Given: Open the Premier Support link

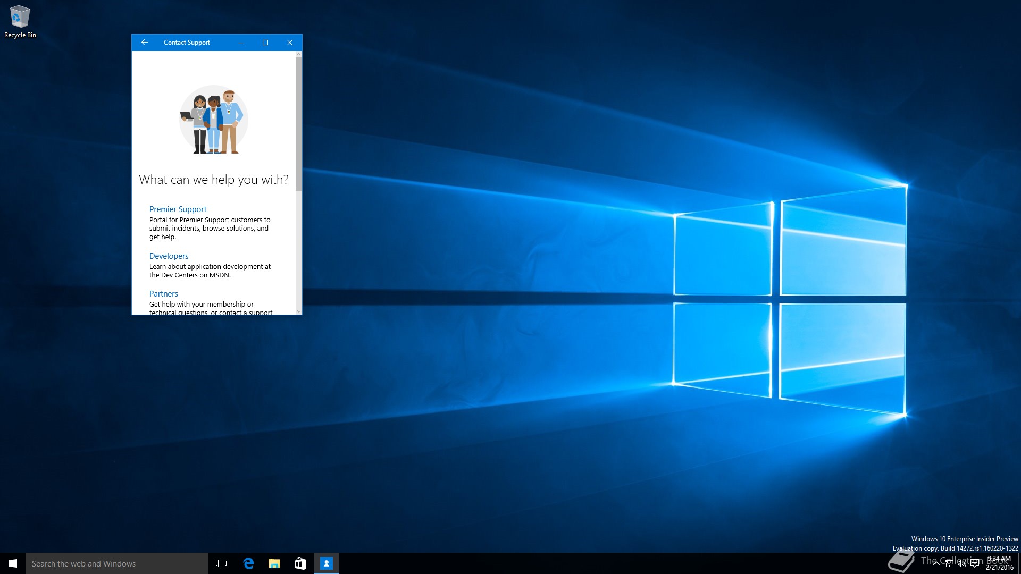Looking at the screenshot, I should [x=178, y=209].
